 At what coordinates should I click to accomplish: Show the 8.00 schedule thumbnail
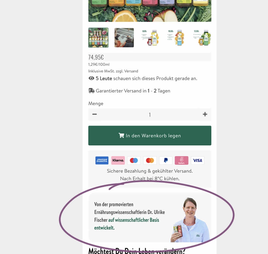click(x=150, y=37)
